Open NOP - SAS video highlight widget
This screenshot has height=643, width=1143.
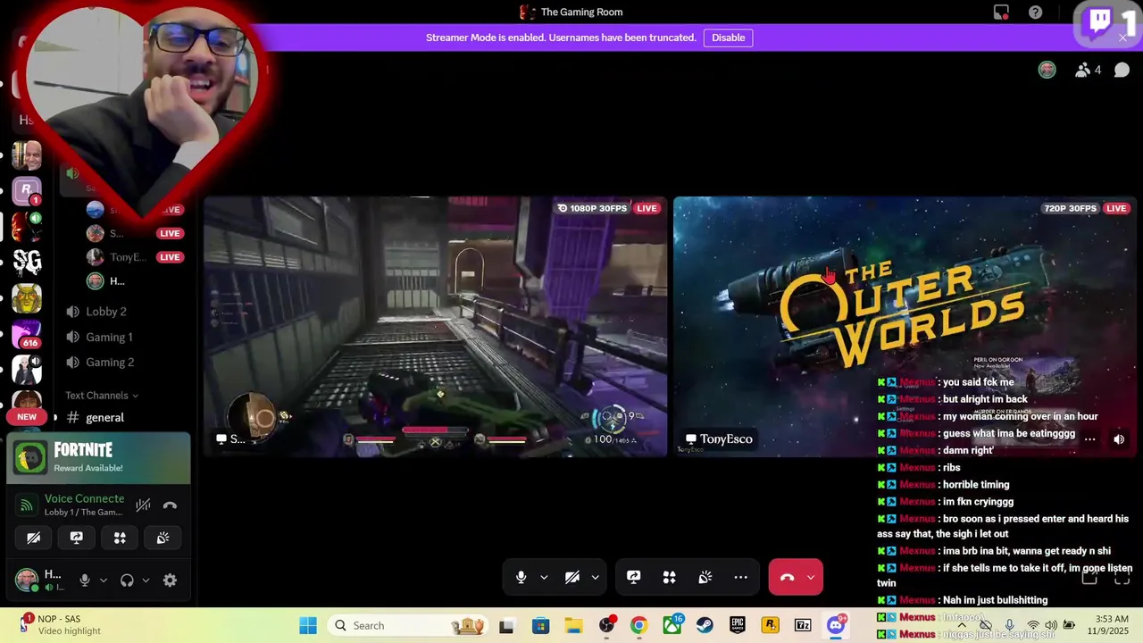61,624
